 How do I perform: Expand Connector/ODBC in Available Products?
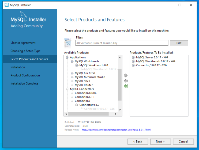click(72, 93)
